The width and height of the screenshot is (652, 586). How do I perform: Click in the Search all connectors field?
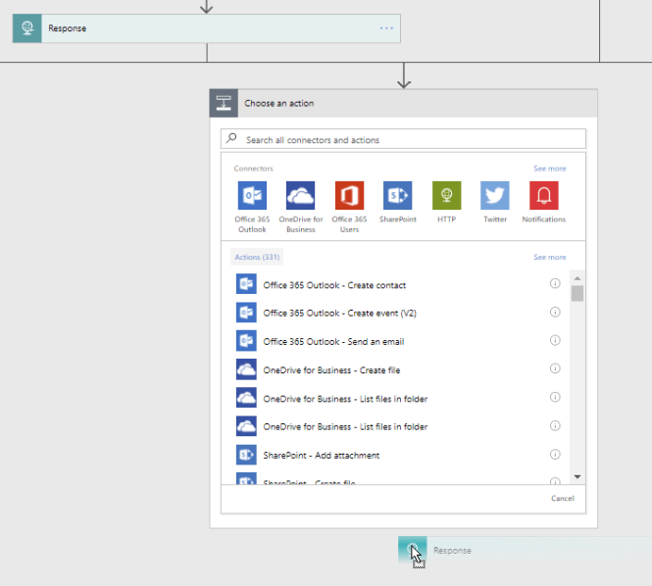click(x=403, y=139)
